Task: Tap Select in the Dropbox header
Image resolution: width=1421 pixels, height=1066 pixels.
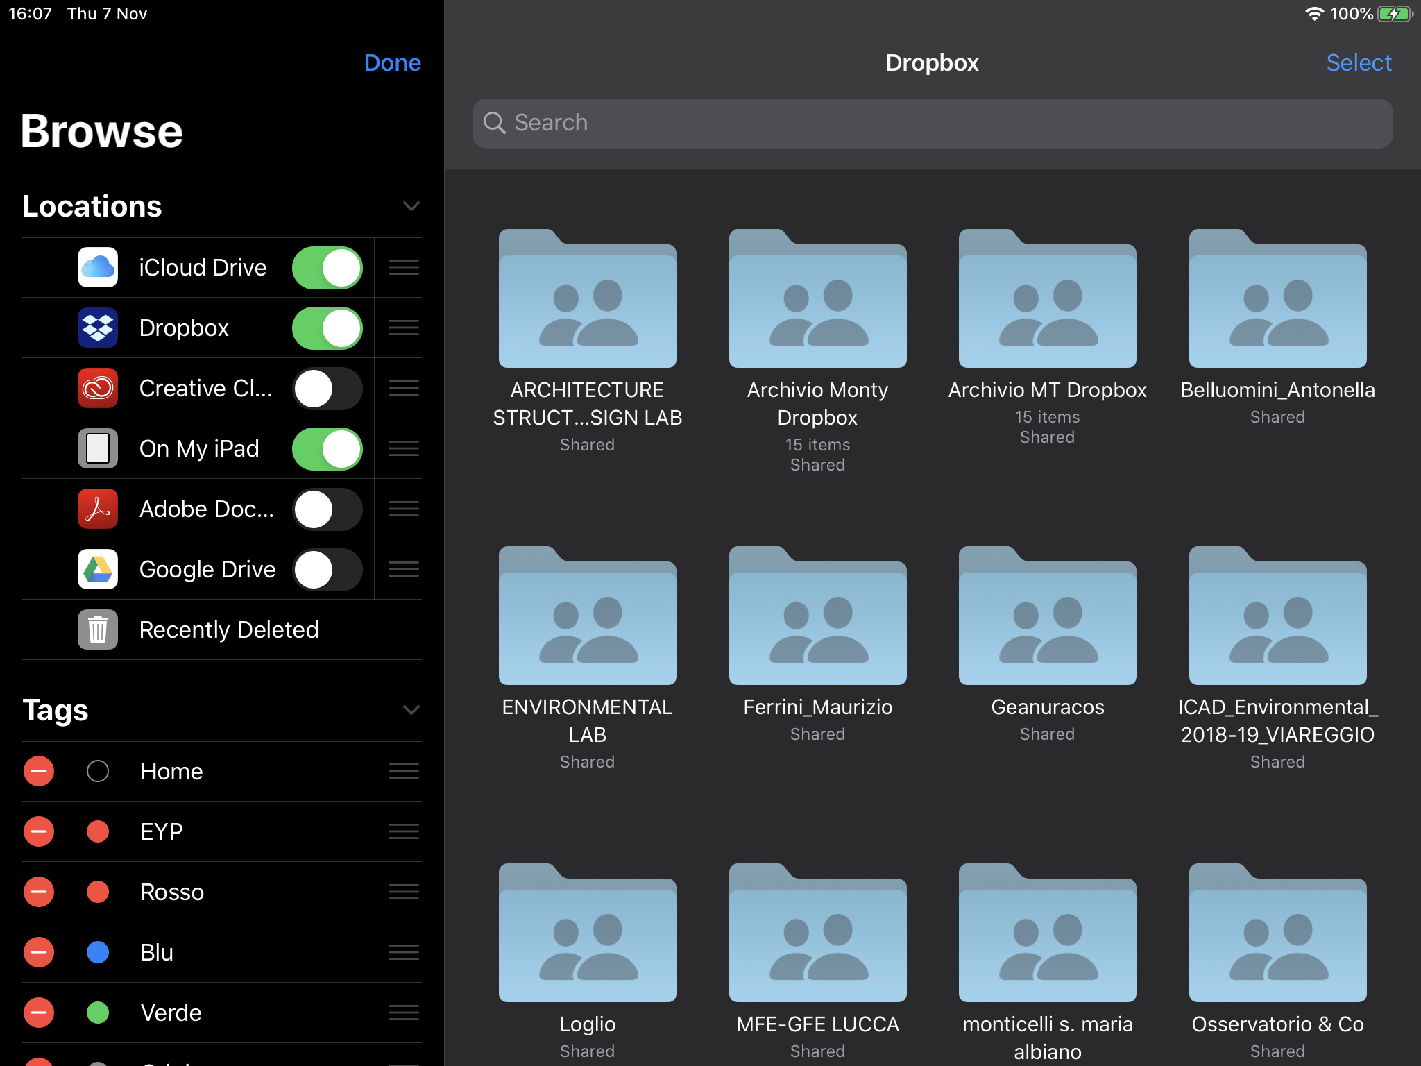Action: coord(1358,62)
